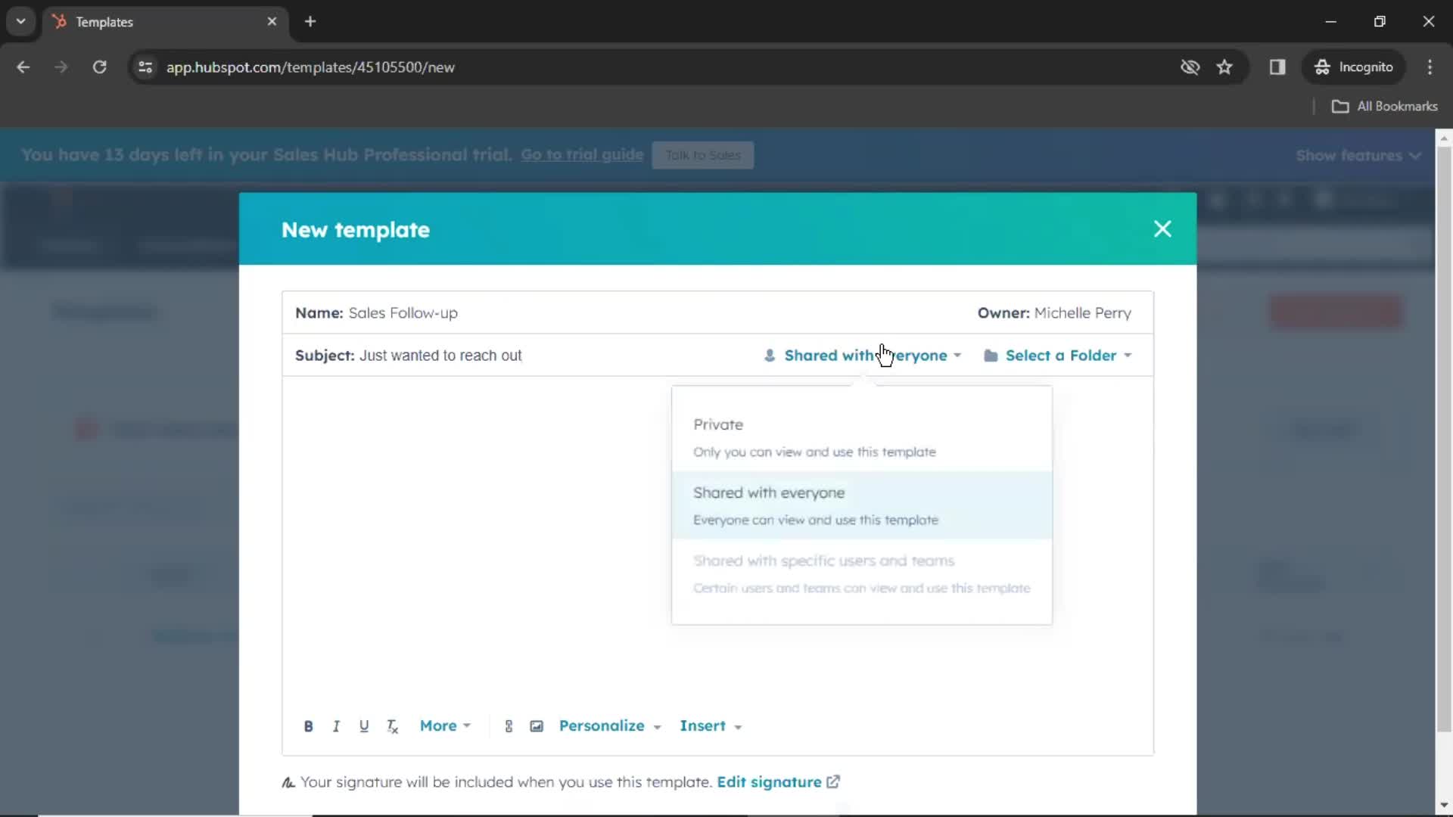
Task: Expand the Personalize options dropdown
Action: [x=608, y=725]
